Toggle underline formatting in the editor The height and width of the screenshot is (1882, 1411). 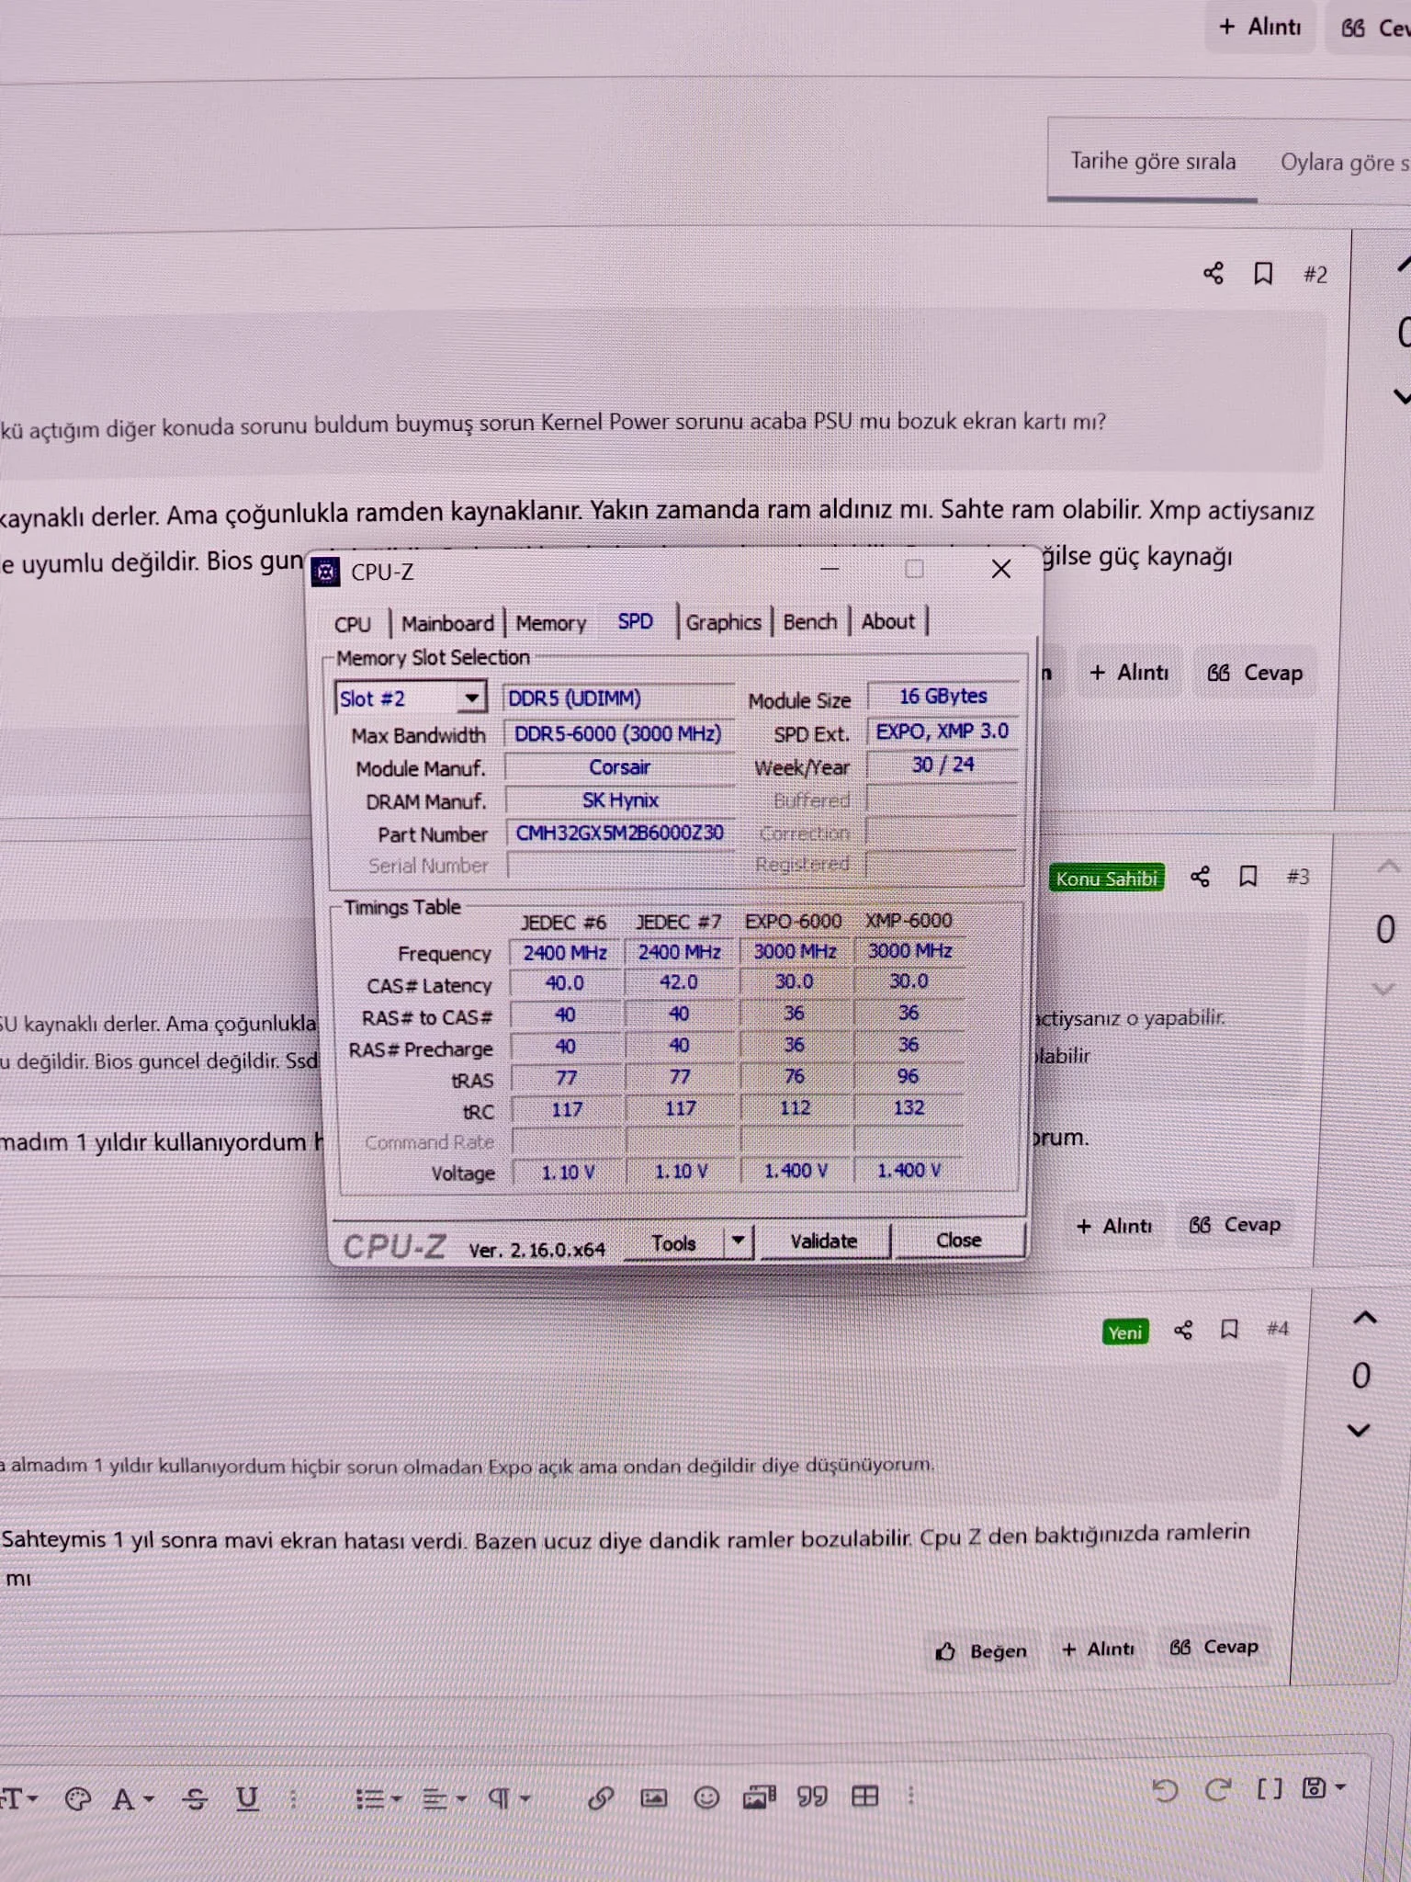(247, 1798)
